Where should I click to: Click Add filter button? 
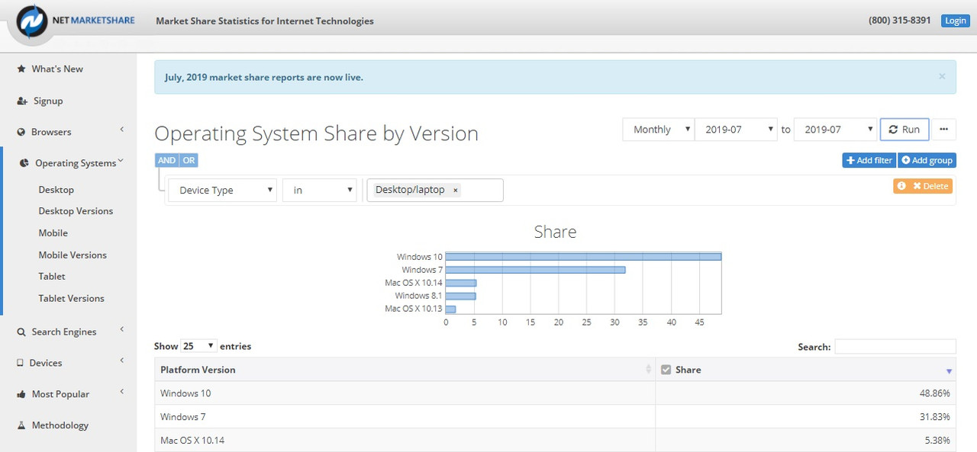tap(869, 161)
